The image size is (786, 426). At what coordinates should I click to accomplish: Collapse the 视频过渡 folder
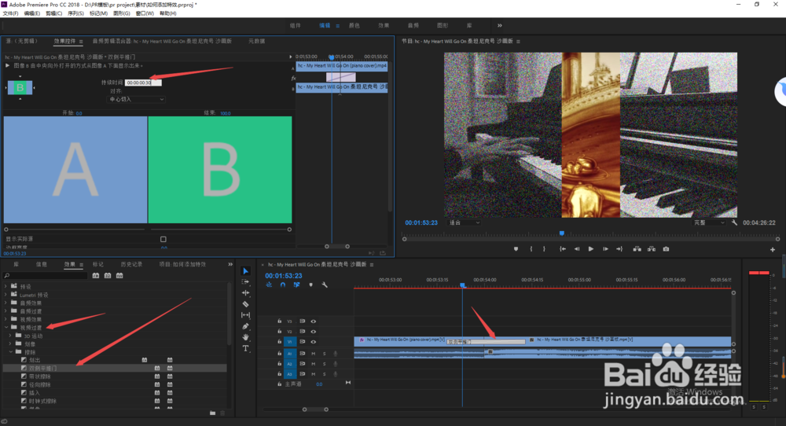coord(6,327)
